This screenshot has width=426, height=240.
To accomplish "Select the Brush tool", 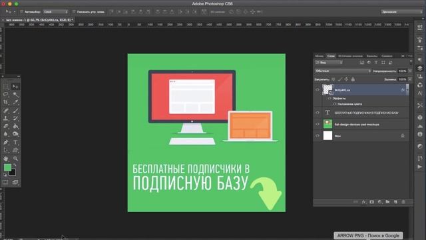I will click(x=15, y=111).
